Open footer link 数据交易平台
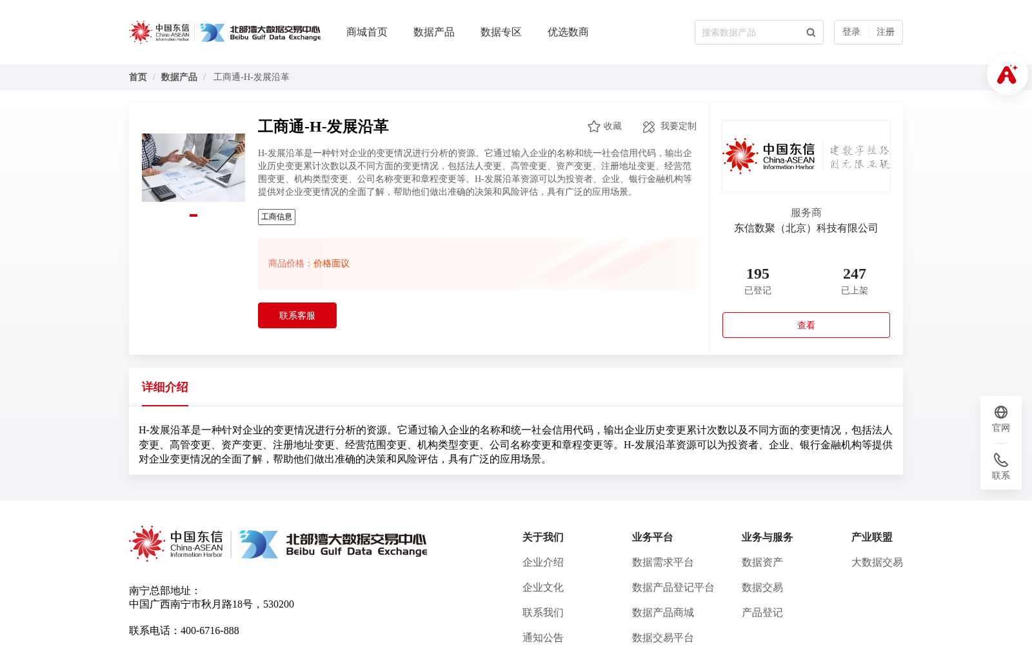1032x645 pixels. click(663, 638)
